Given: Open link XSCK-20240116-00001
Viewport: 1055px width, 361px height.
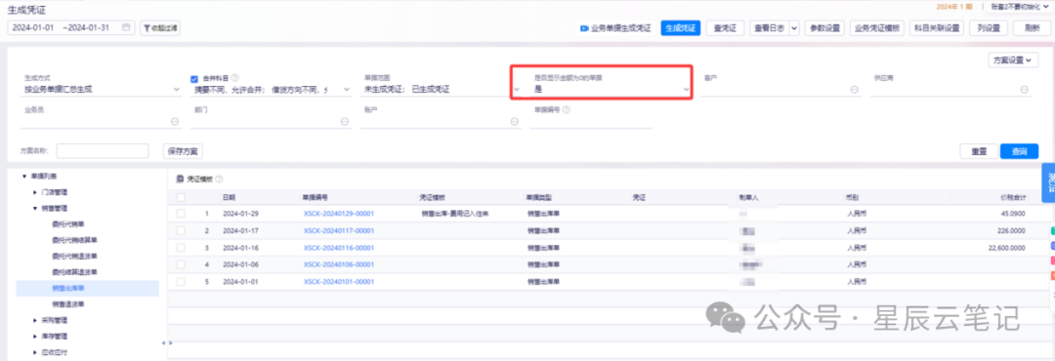Looking at the screenshot, I should click(x=338, y=248).
